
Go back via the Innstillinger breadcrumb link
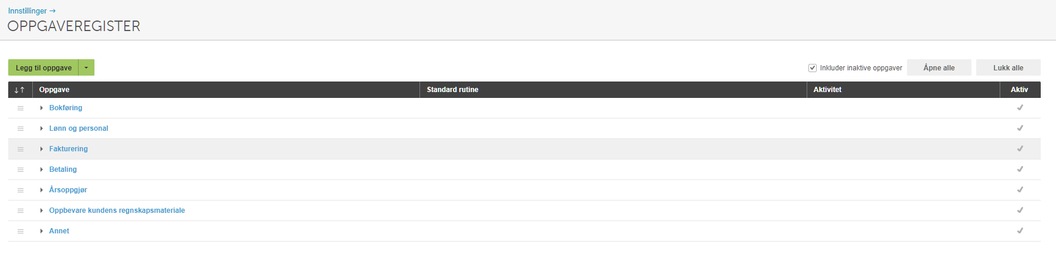coord(28,11)
